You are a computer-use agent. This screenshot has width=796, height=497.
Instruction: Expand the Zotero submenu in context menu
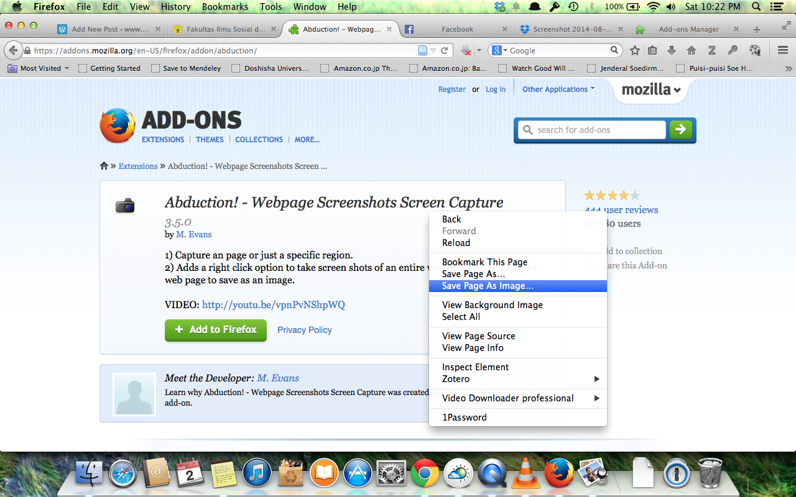click(518, 379)
